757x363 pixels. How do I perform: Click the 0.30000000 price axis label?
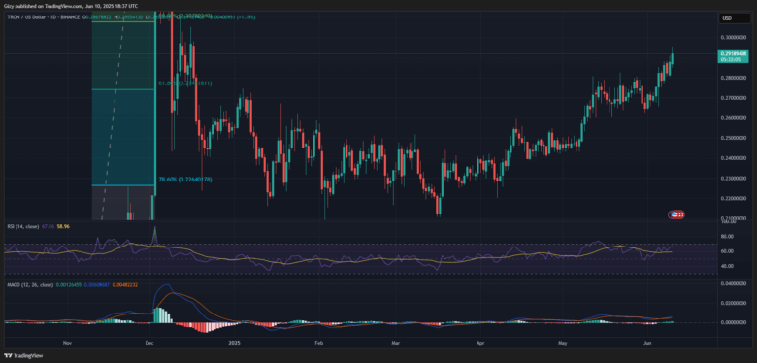734,37
